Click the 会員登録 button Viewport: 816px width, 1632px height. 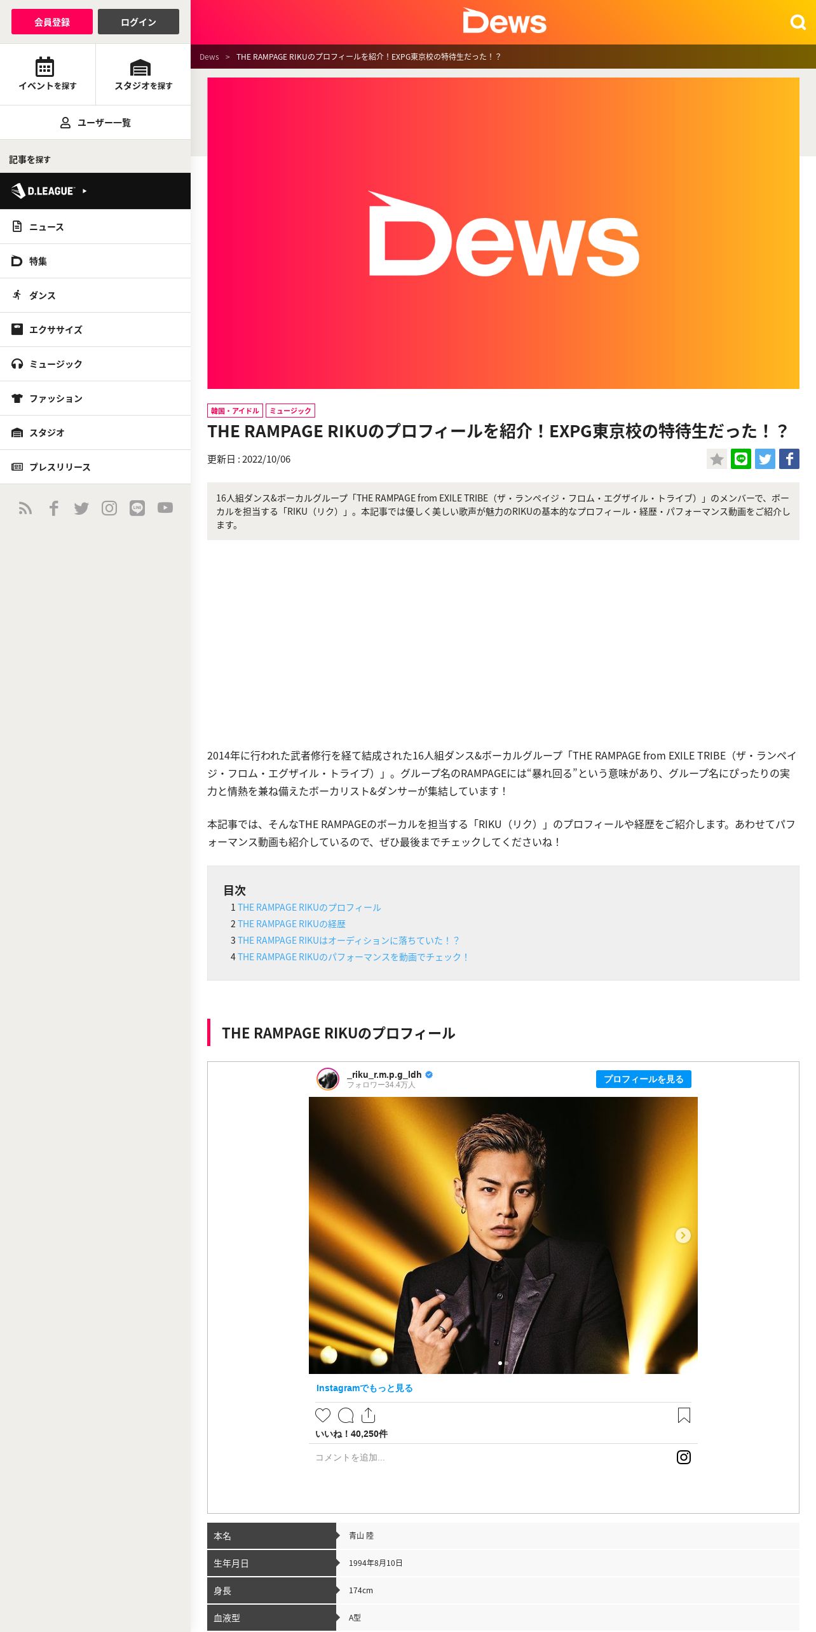click(52, 22)
